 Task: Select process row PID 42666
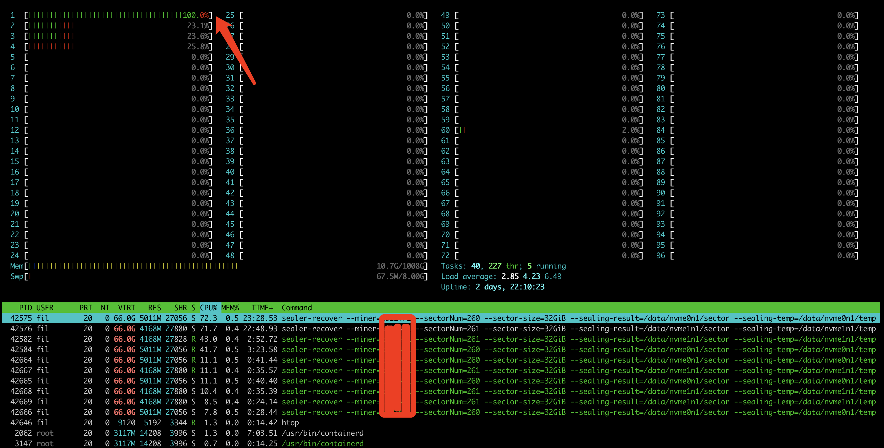click(441, 412)
